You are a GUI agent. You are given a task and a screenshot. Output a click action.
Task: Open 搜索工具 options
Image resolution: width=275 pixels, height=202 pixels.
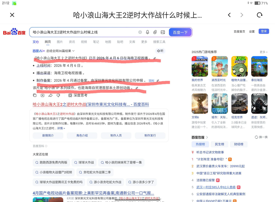coord(159,42)
